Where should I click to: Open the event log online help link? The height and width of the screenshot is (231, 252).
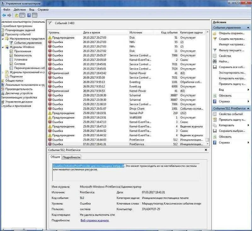coord(95,220)
